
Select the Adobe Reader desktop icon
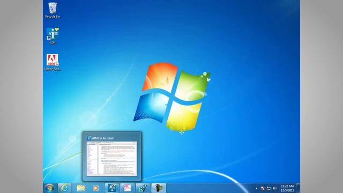(x=53, y=62)
